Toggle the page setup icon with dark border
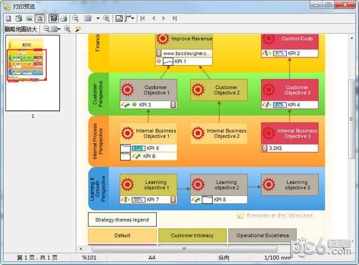Viewport: 359px width, 265px height. (x=53, y=18)
